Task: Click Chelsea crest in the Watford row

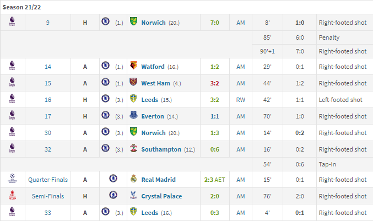Action: coord(105,65)
